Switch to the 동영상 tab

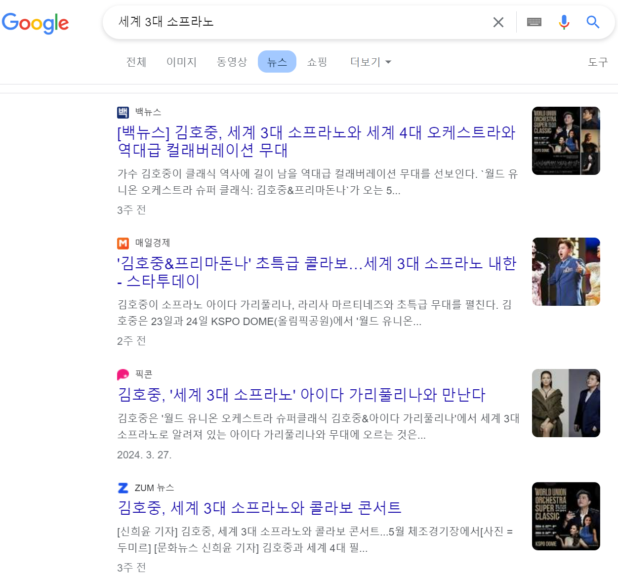click(232, 62)
